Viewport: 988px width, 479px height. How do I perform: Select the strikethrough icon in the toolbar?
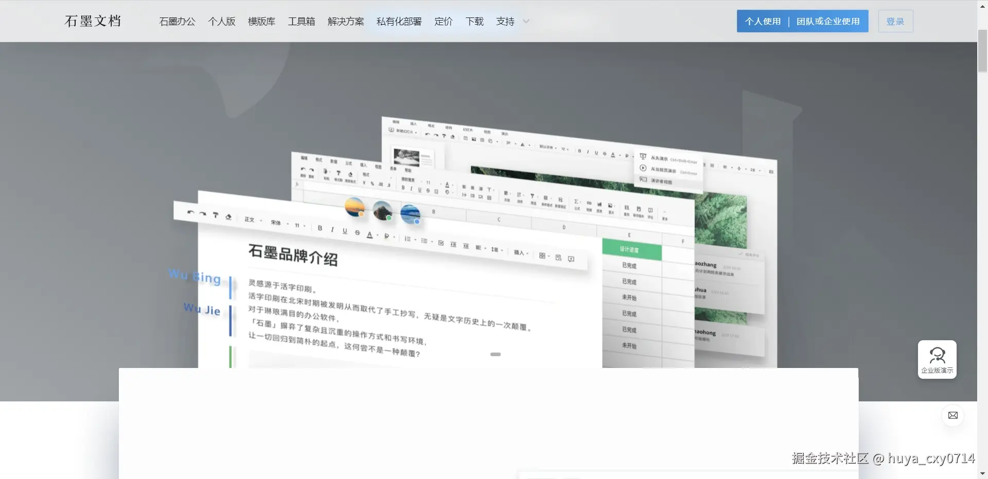tap(358, 233)
